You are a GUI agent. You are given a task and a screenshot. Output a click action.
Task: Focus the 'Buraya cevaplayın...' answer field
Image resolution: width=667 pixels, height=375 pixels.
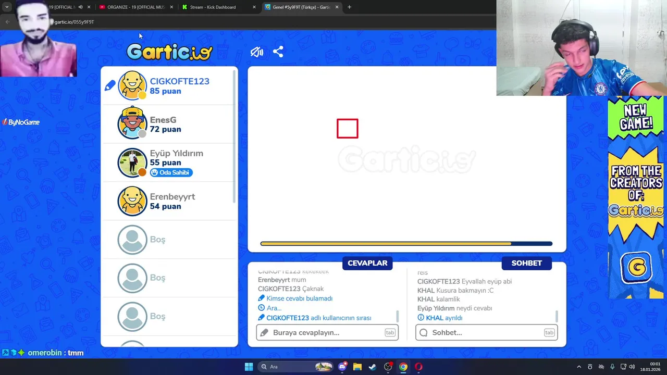tap(327, 332)
